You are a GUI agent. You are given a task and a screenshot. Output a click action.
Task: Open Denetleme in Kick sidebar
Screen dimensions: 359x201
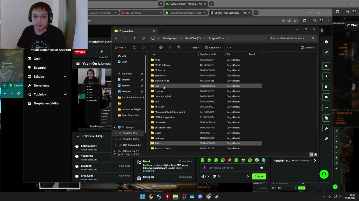(41, 85)
